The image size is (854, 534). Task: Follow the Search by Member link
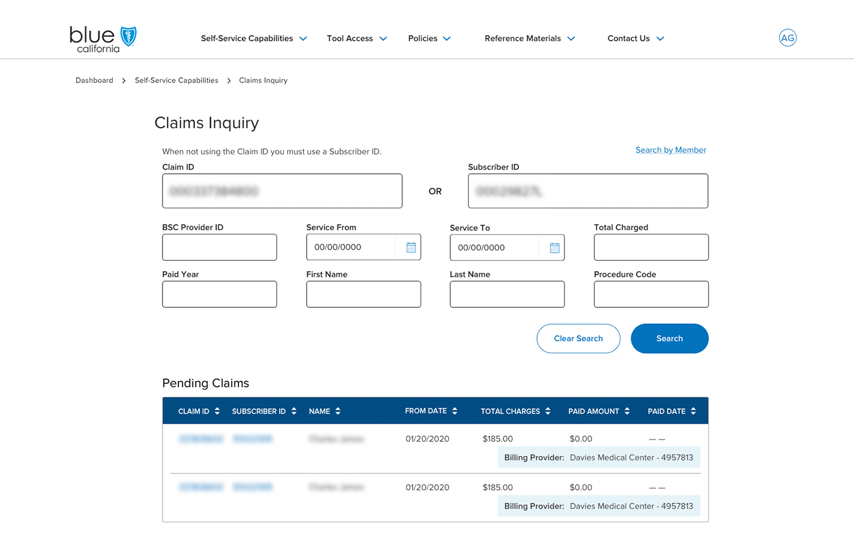tap(670, 150)
